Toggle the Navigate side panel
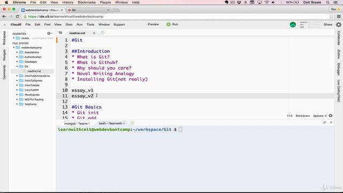 pyautogui.click(x=4, y=55)
